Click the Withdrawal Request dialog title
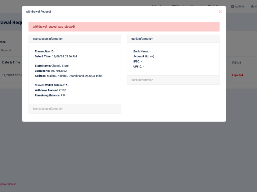The width and height of the screenshot is (257, 192). [x=38, y=12]
